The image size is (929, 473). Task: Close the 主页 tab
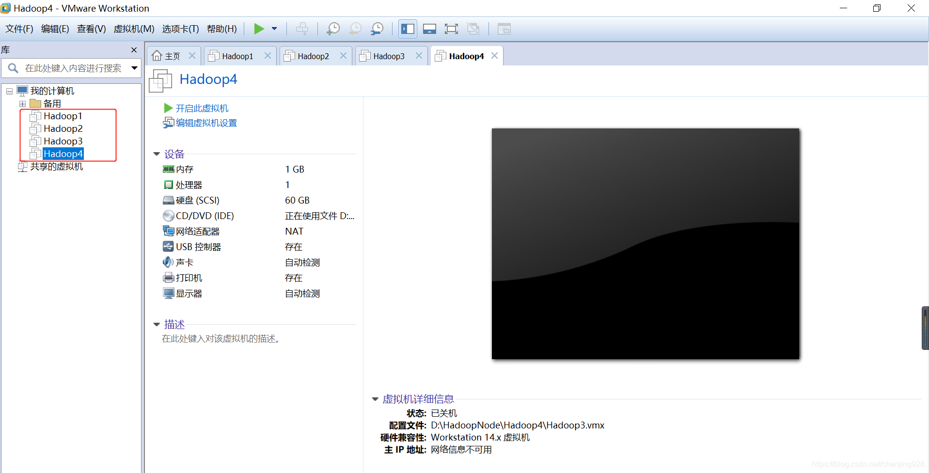(x=192, y=56)
